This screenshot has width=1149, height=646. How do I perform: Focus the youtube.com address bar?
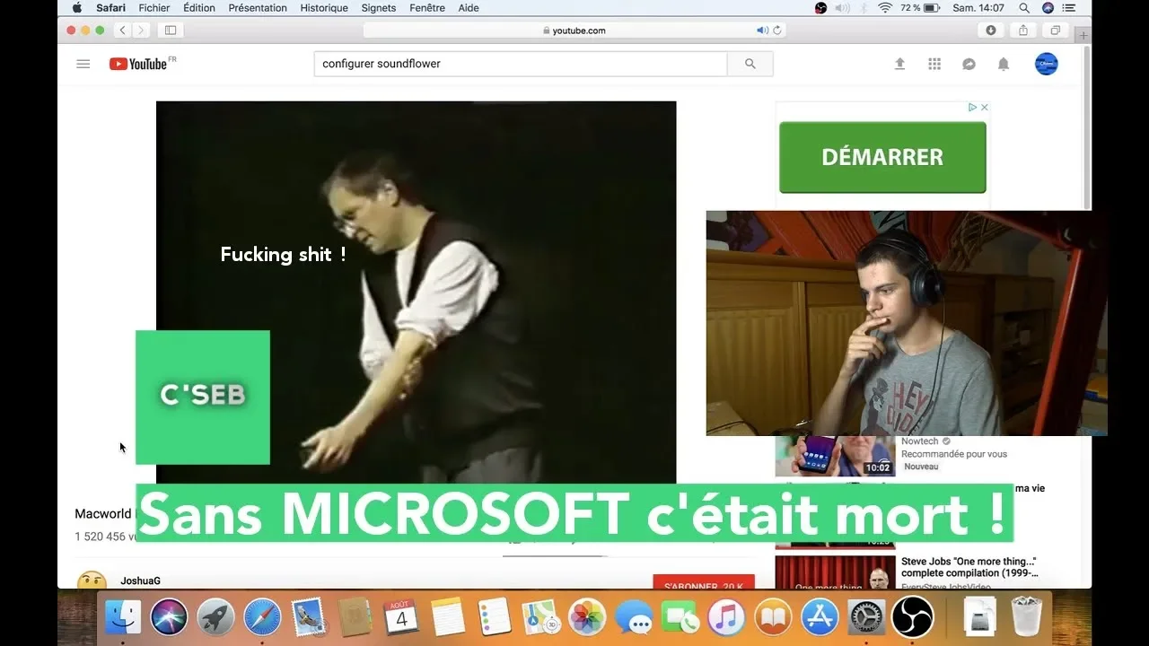coord(574,31)
